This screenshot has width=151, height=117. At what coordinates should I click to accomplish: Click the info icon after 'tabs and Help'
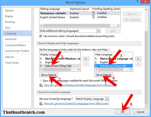109,49
